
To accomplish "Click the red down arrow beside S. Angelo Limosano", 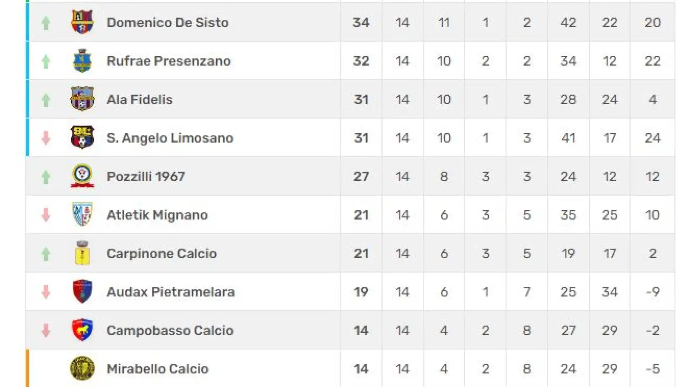I will point(46,138).
